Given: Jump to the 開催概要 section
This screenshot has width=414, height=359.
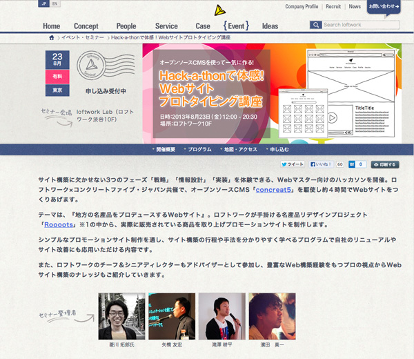Looking at the screenshot, I should coord(164,149).
